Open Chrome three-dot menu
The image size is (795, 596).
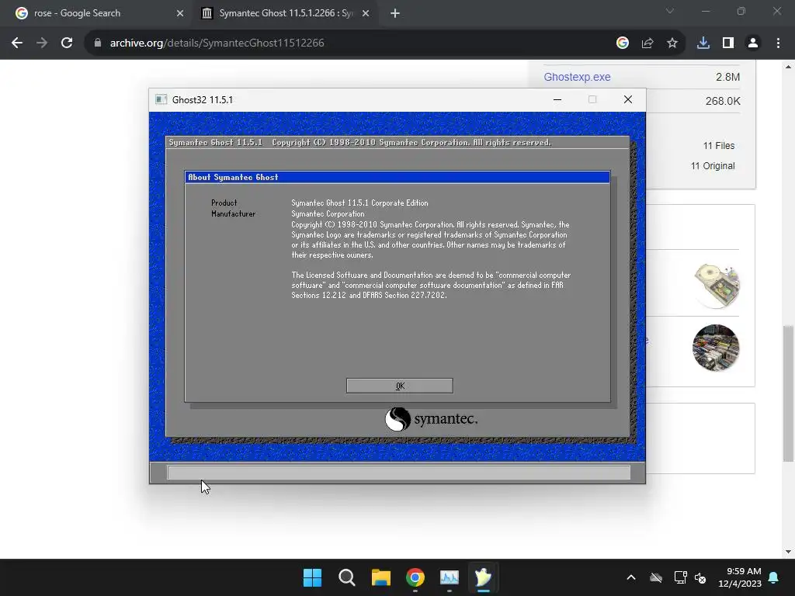(778, 43)
